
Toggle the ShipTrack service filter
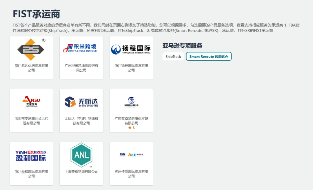[x=173, y=57]
